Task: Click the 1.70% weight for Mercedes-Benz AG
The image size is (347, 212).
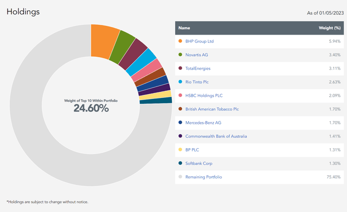Action: (x=335, y=123)
